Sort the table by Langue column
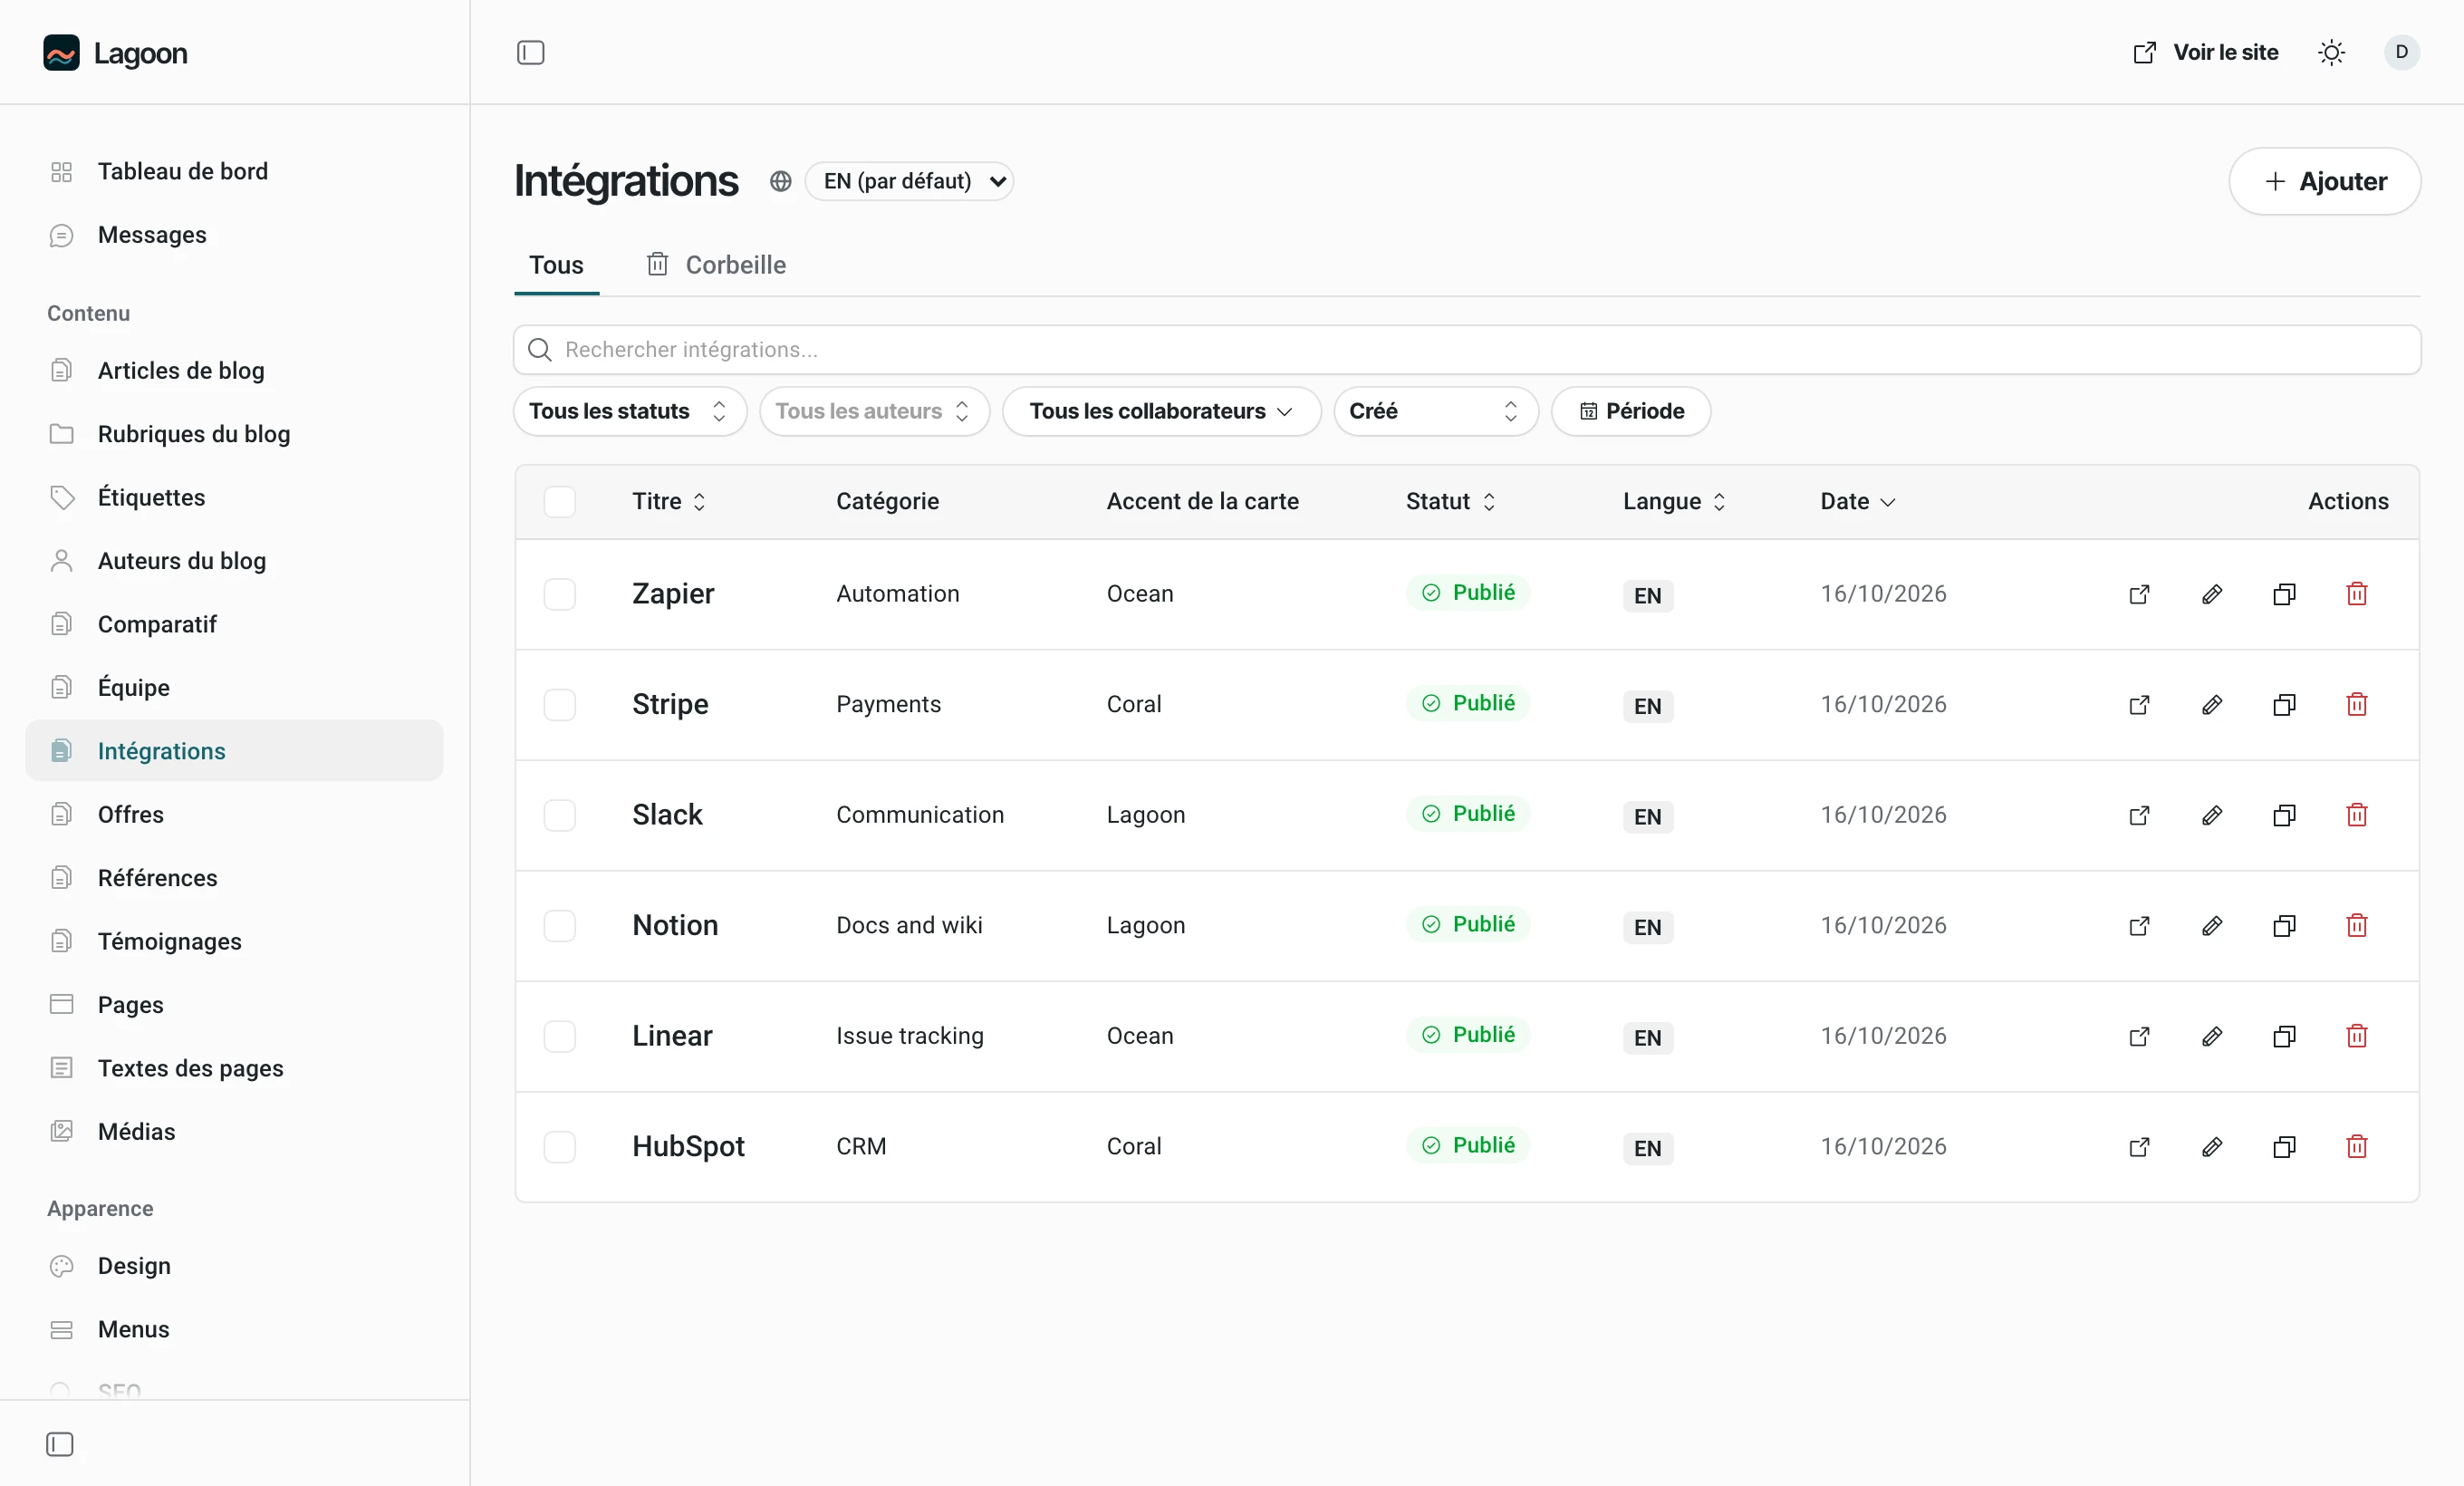2464x1486 pixels. click(1674, 501)
